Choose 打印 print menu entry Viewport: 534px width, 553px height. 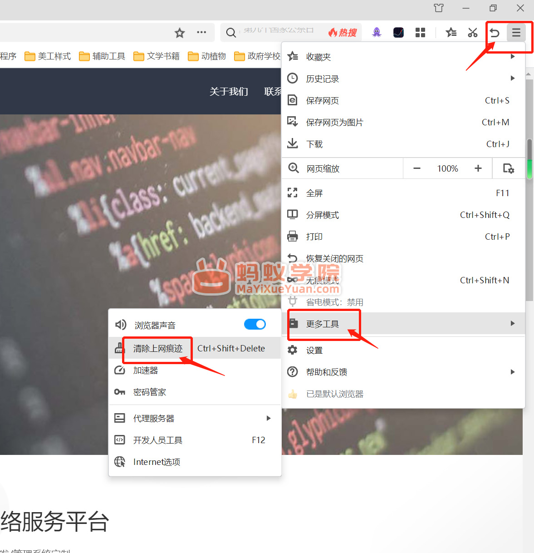click(403, 237)
